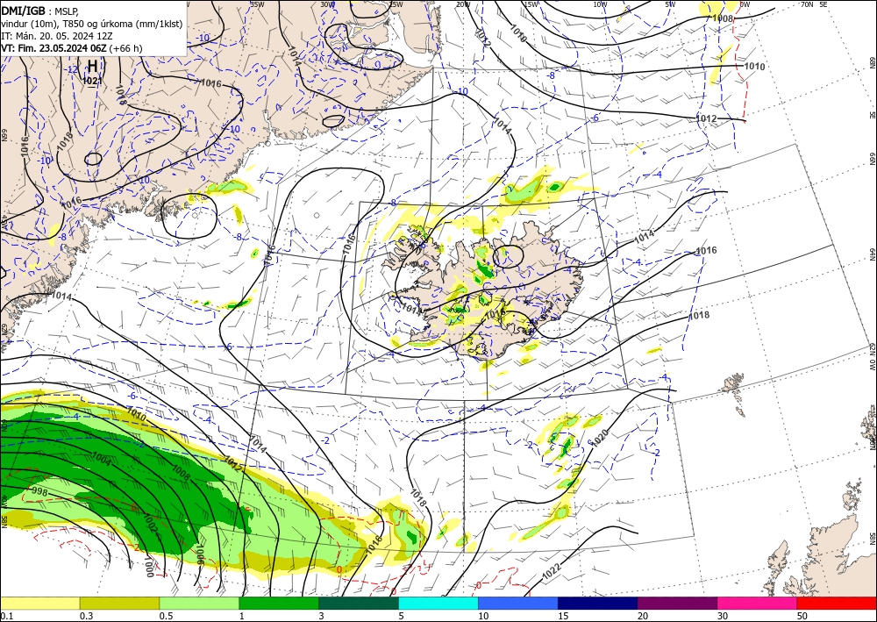Click the '35W' longitude label
Viewport: 877px width, 622px height.
(x=257, y=4)
